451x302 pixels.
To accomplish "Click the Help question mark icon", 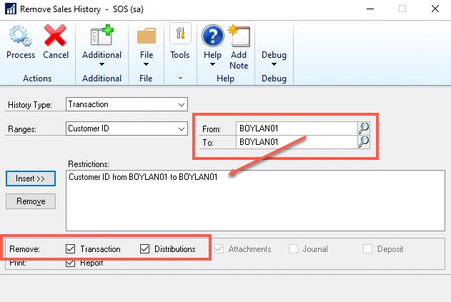I will point(213,36).
